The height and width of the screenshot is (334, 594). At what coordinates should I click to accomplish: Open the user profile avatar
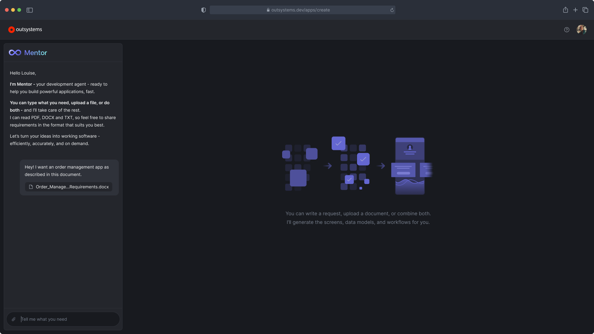(582, 29)
